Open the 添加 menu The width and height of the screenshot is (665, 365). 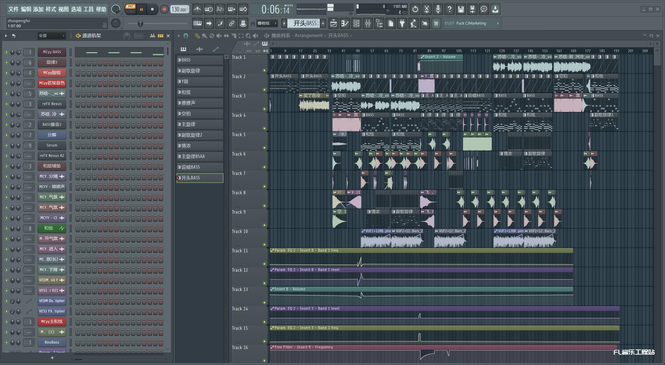coord(38,9)
